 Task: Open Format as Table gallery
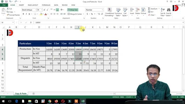click(118, 12)
